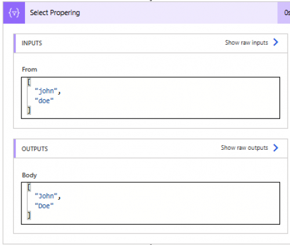Click inside the Body output array box

coord(150,203)
